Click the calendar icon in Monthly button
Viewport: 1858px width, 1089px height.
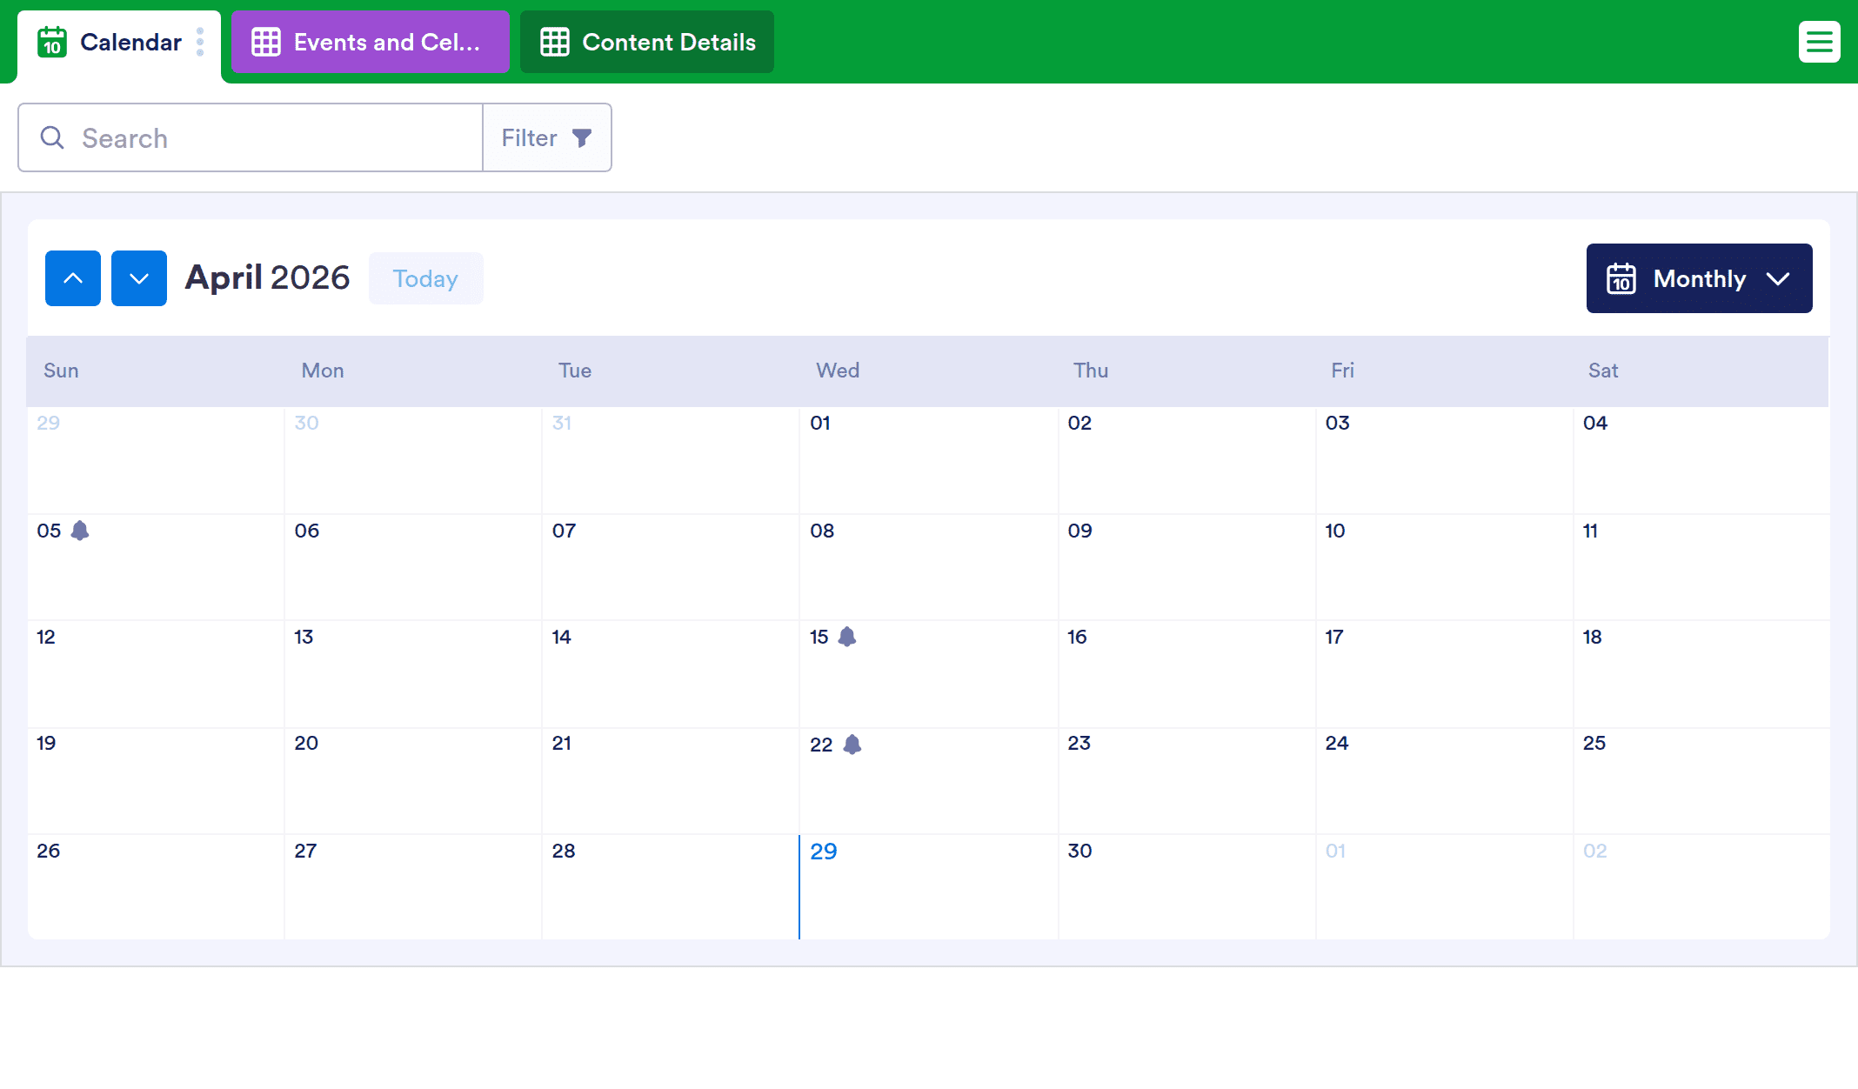point(1621,278)
